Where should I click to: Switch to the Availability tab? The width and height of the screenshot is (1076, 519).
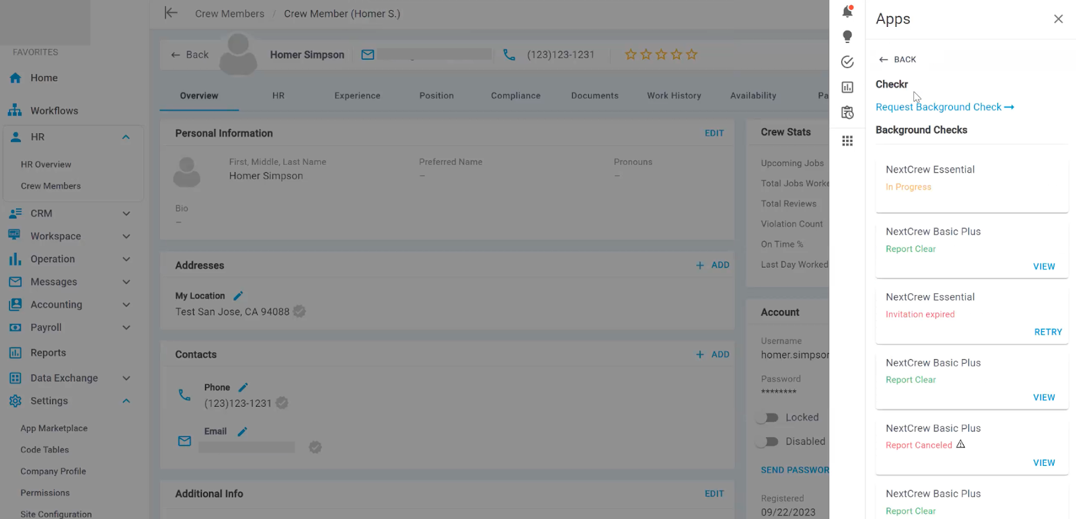pos(753,95)
